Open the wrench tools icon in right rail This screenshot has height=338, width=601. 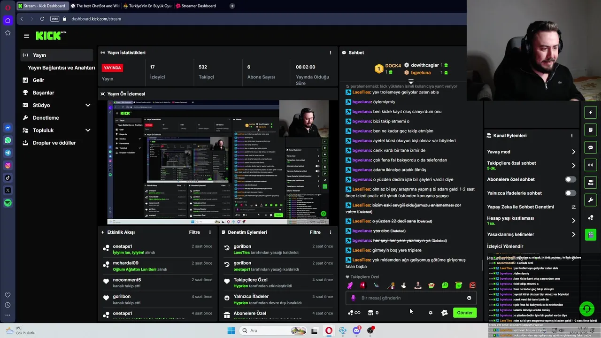click(x=591, y=200)
